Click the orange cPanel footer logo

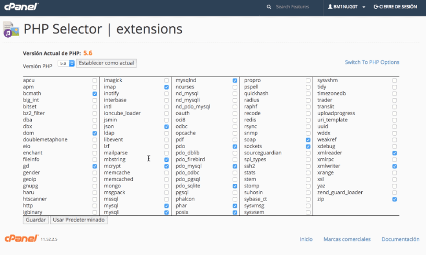21,238
